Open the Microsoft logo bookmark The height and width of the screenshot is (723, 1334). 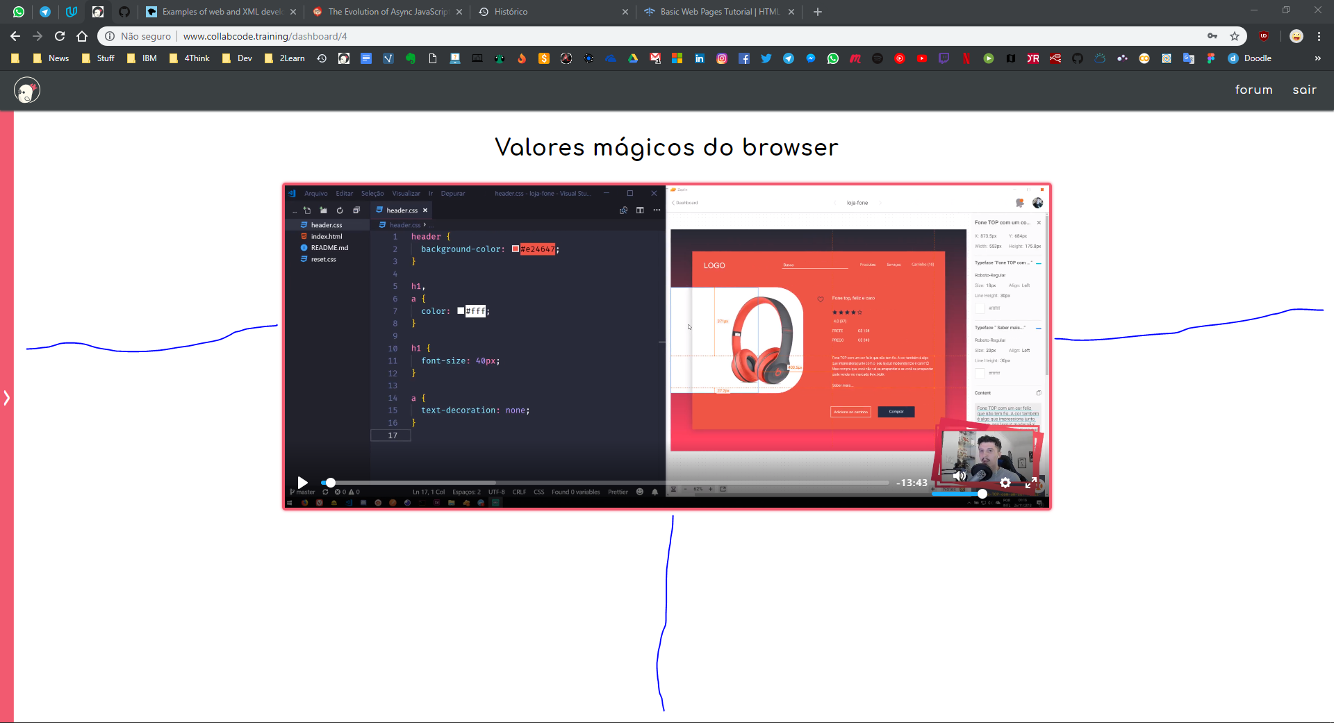pyautogui.click(x=677, y=58)
